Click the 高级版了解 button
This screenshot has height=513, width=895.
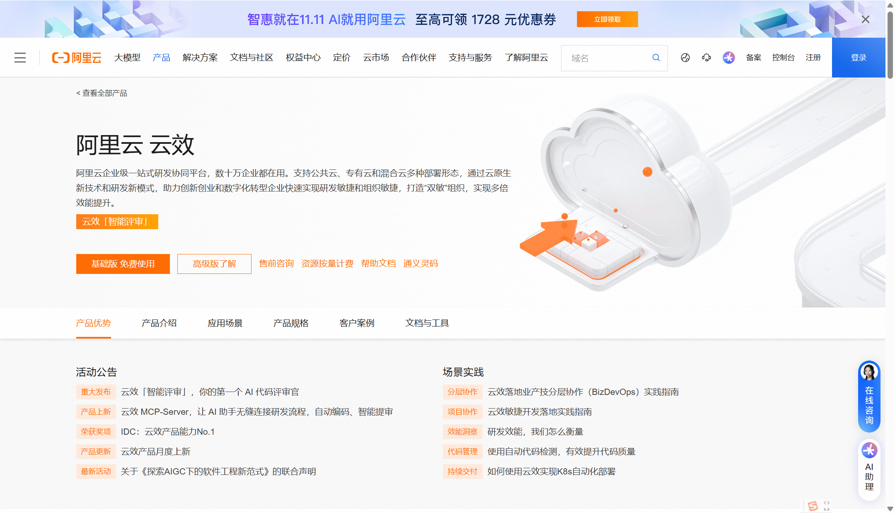point(214,264)
